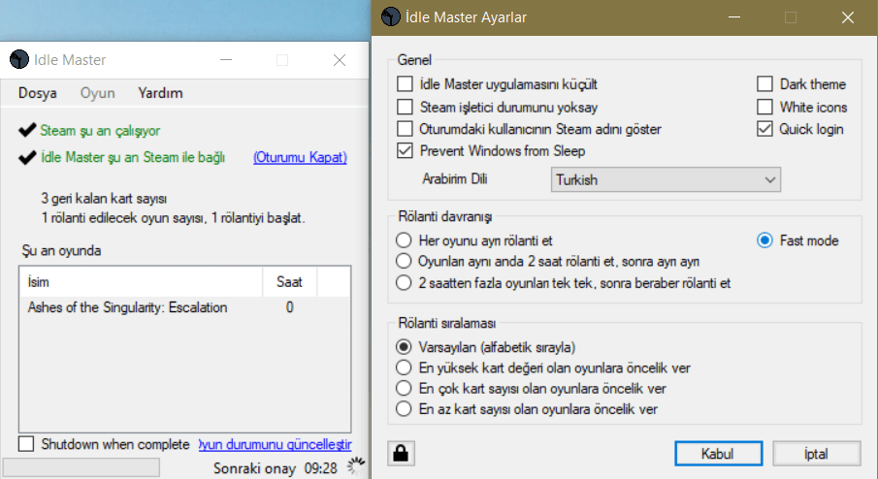Click the checkmark next to İdle Master Steam ile bağlı

[27, 158]
